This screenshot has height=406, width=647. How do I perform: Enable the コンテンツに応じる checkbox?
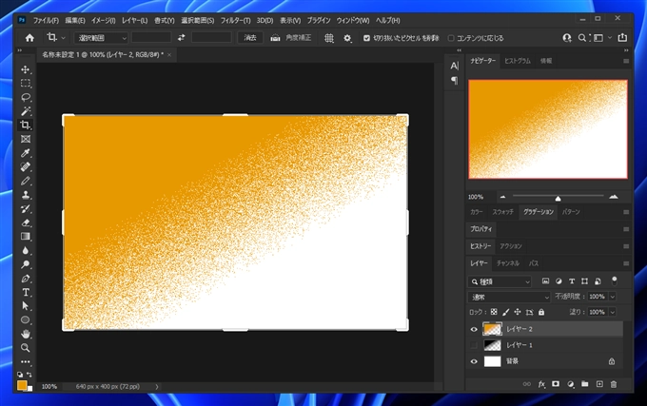[451, 37]
